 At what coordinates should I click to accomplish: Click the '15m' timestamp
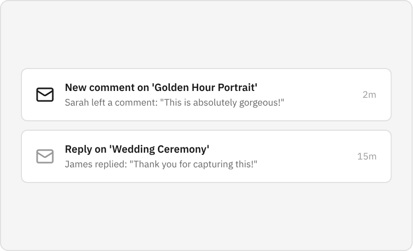tap(366, 156)
